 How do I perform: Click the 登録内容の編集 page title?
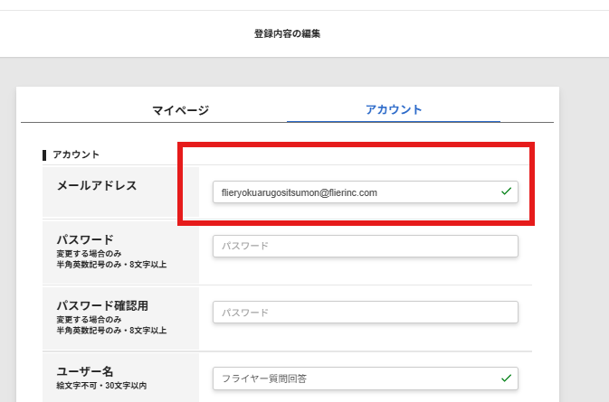coord(287,33)
